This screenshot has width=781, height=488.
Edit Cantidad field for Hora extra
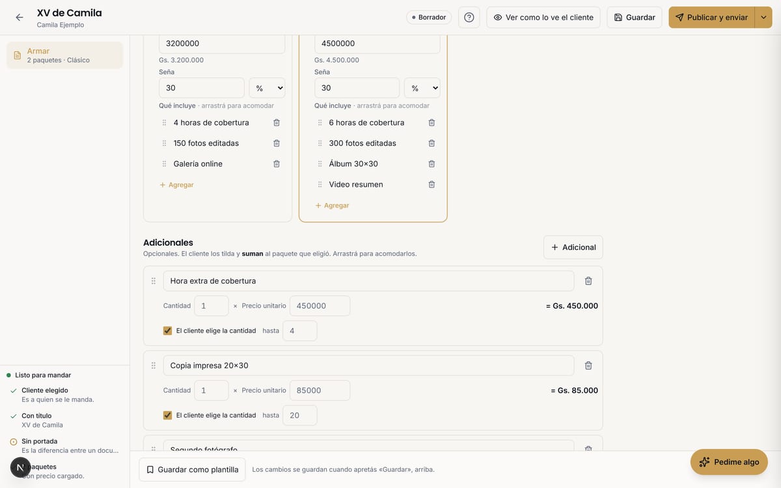pyautogui.click(x=212, y=306)
